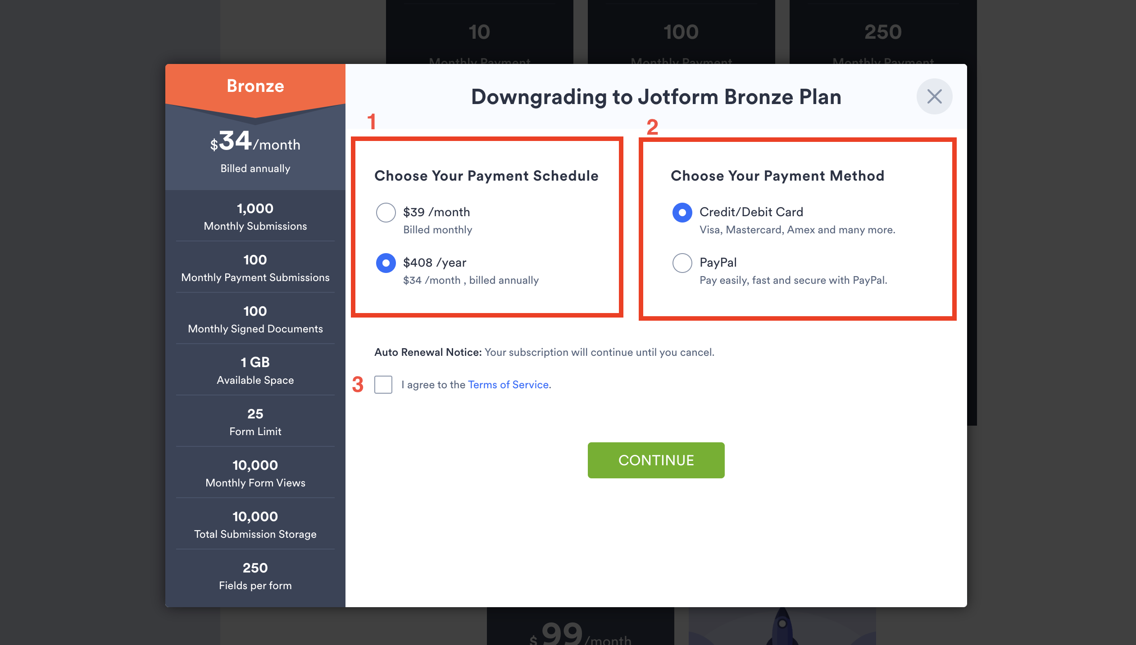Click the 1 GB Available Space feature
The width and height of the screenshot is (1136, 645).
[255, 371]
